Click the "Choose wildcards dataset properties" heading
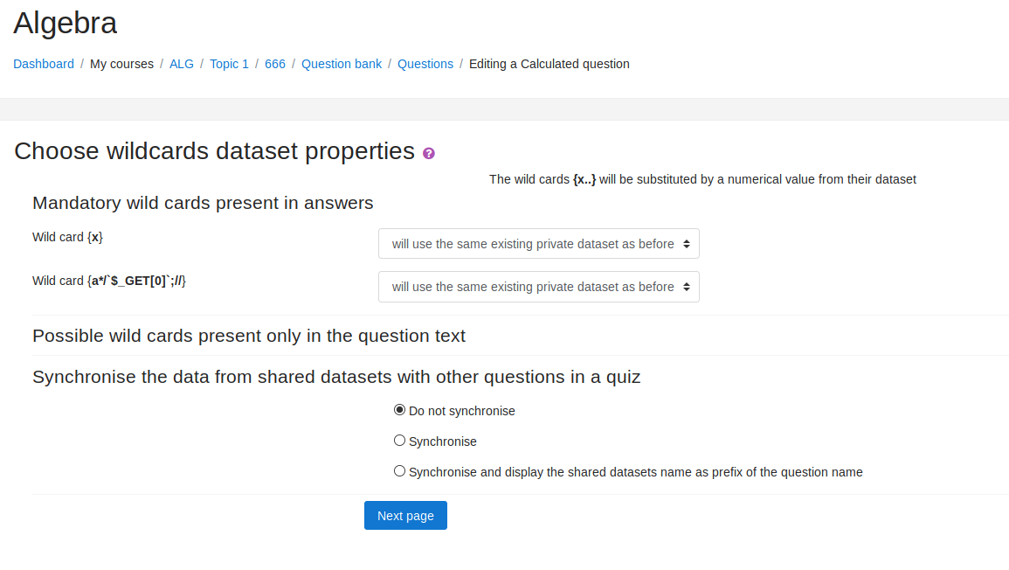Viewport: 1009px width, 570px height. tap(214, 151)
